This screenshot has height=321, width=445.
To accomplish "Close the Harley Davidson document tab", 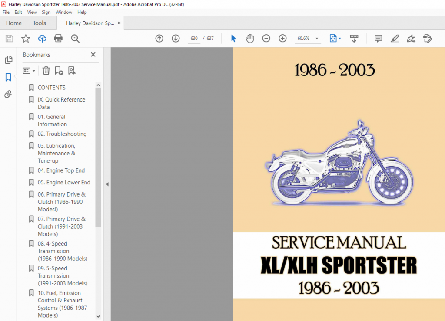I will pos(119,23).
